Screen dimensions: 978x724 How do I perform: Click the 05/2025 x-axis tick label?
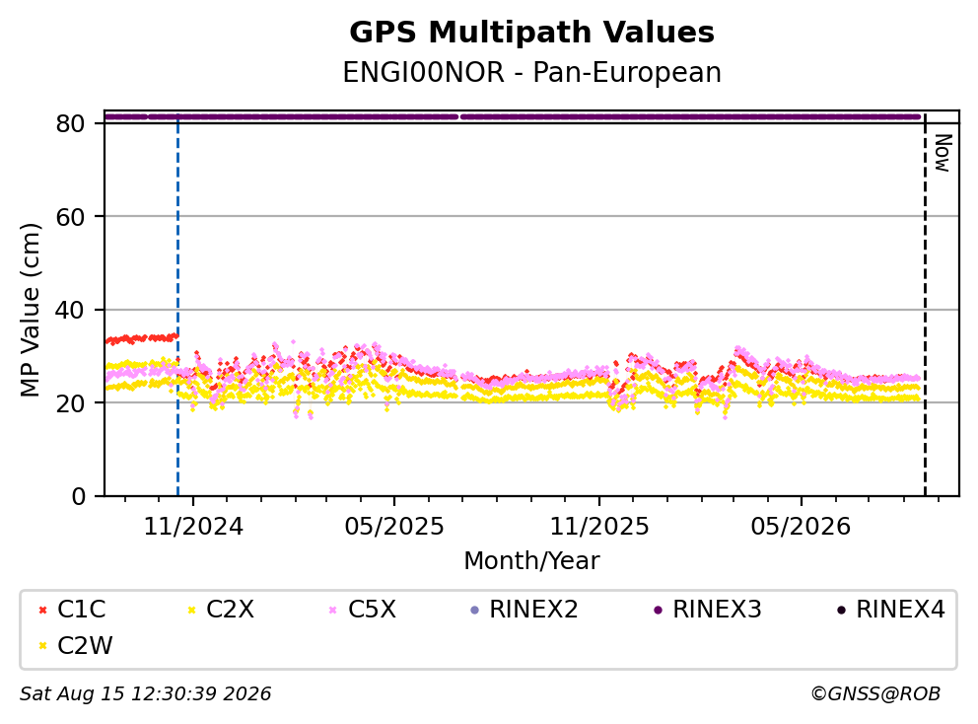[394, 527]
